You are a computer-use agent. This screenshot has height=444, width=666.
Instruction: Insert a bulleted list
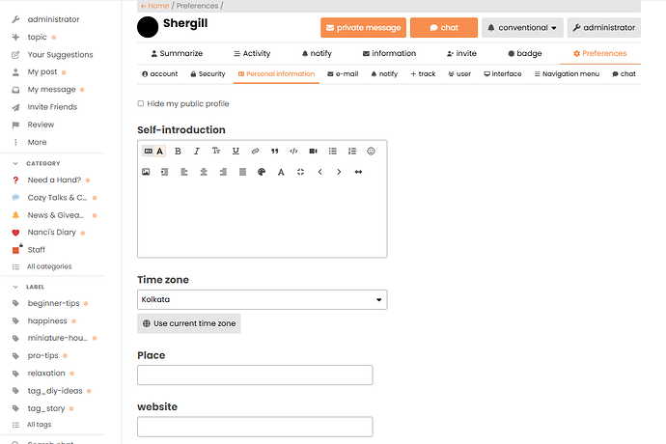coord(332,151)
